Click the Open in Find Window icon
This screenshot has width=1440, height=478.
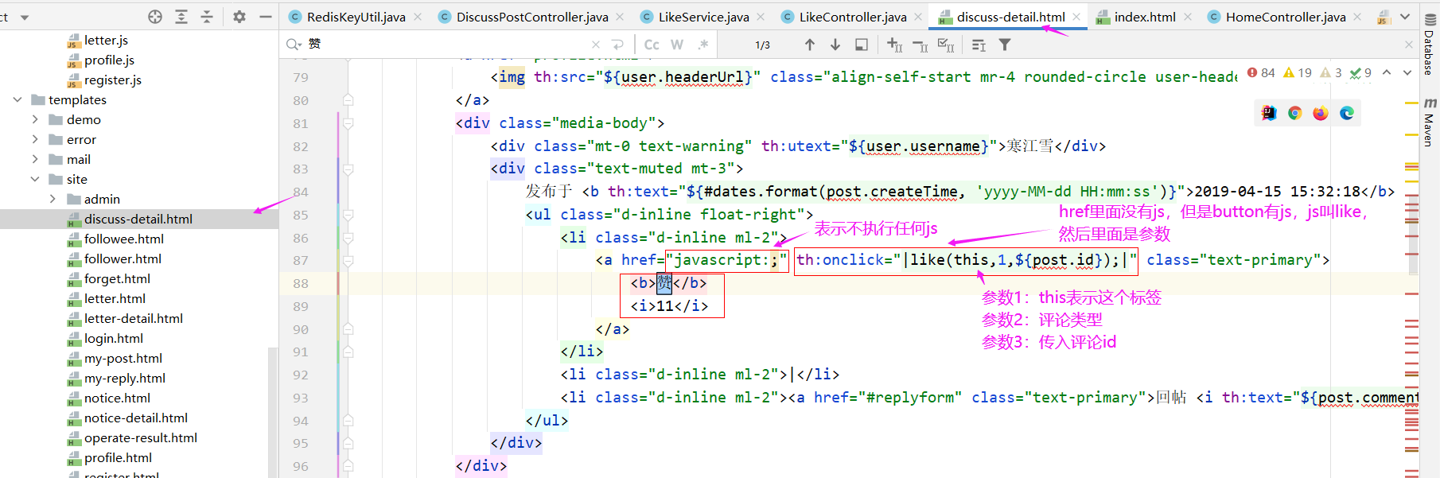861,45
